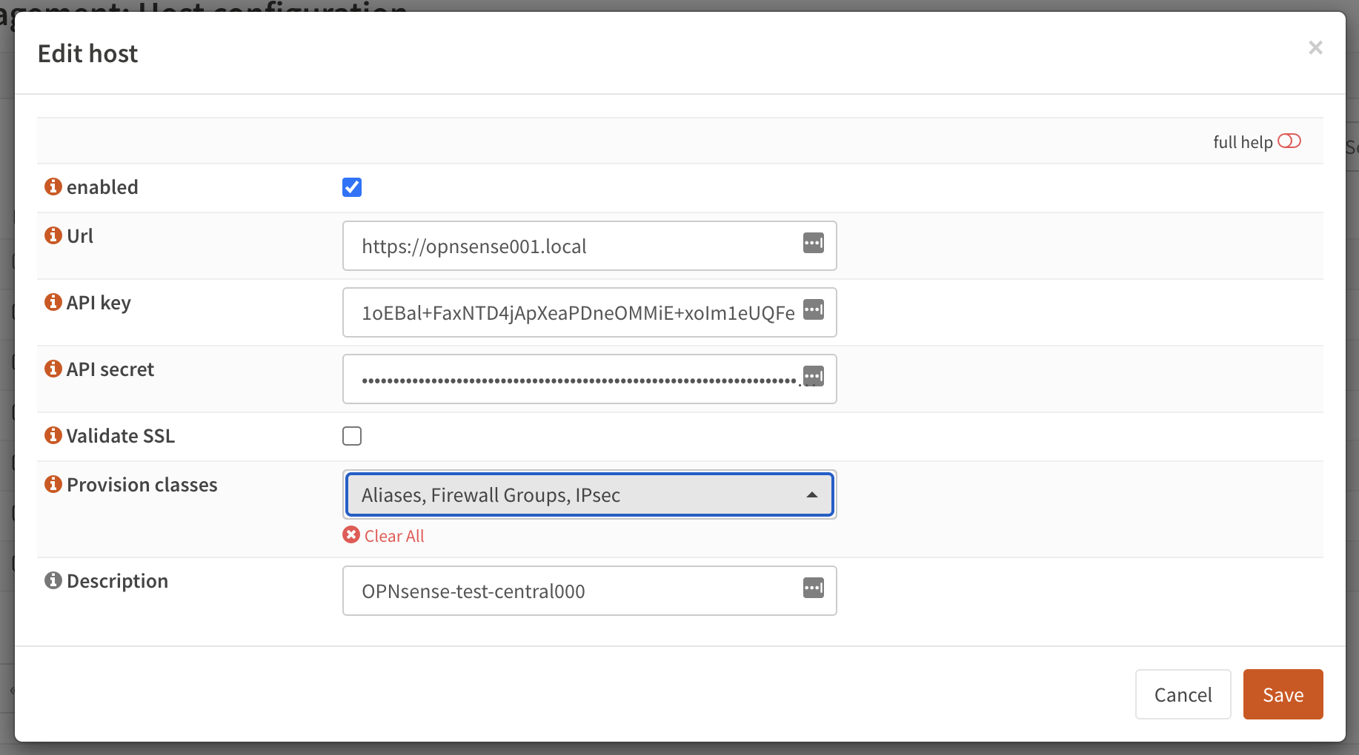This screenshot has height=755, width=1359.
Task: Enable the Validate SSL checkbox
Action: tap(352, 436)
